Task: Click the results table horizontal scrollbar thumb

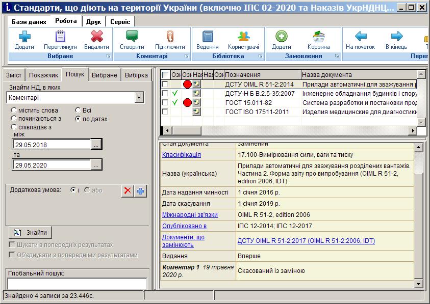Action: click(187, 131)
